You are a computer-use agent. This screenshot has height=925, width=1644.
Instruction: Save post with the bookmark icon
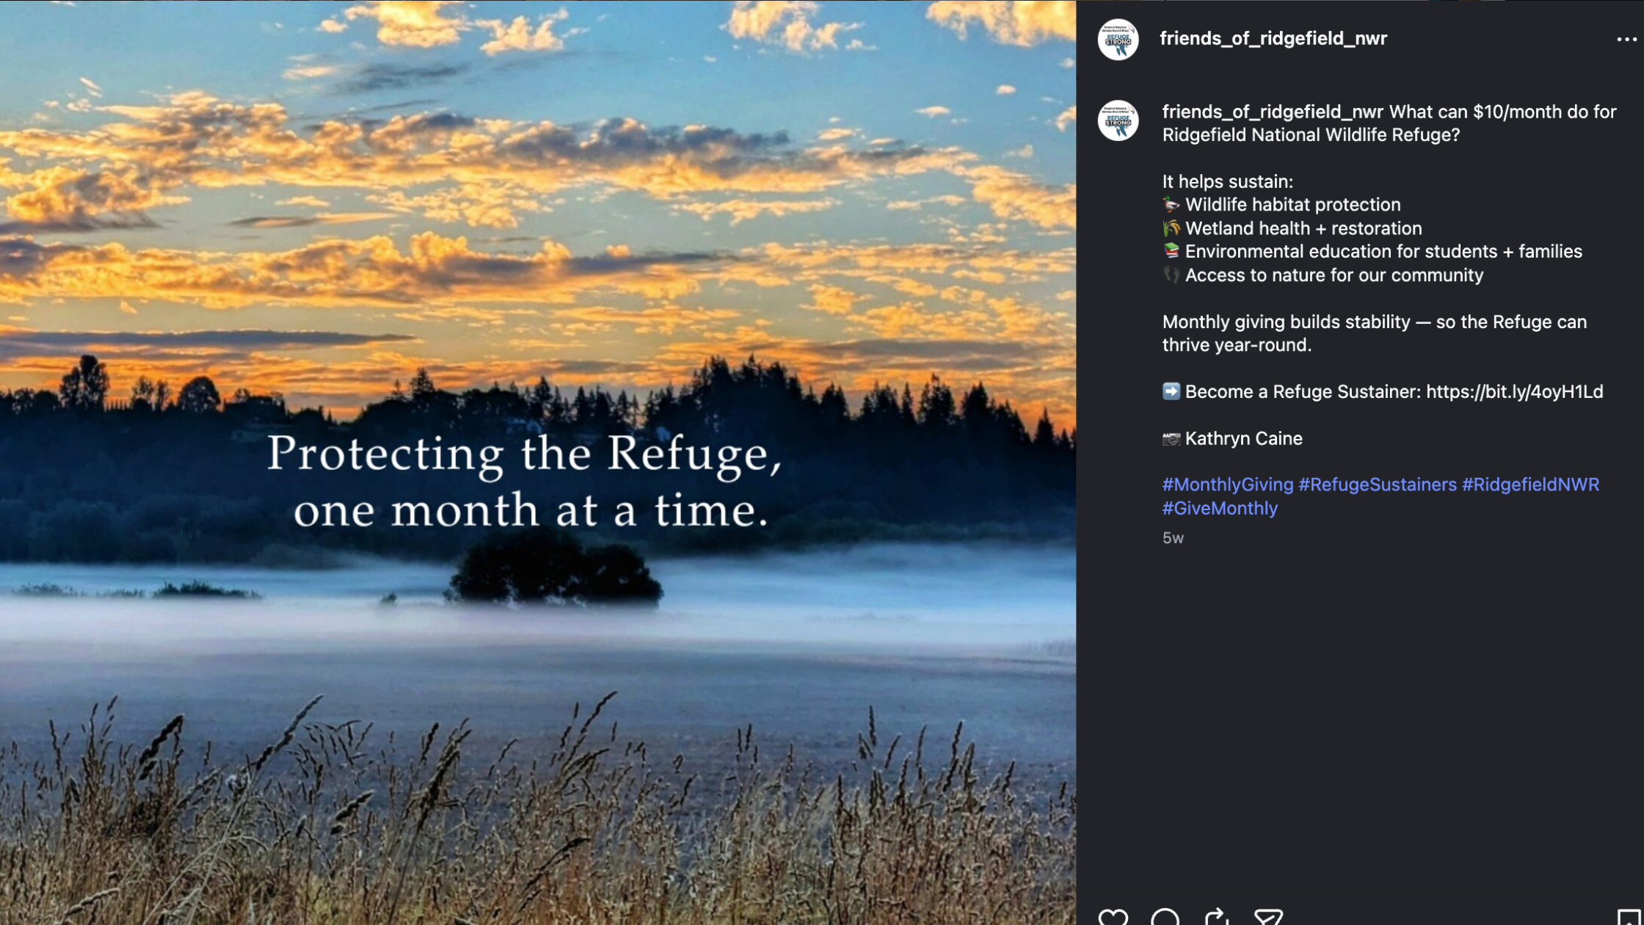point(1628,917)
